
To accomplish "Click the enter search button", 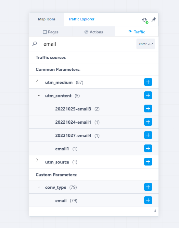I will tap(146, 44).
